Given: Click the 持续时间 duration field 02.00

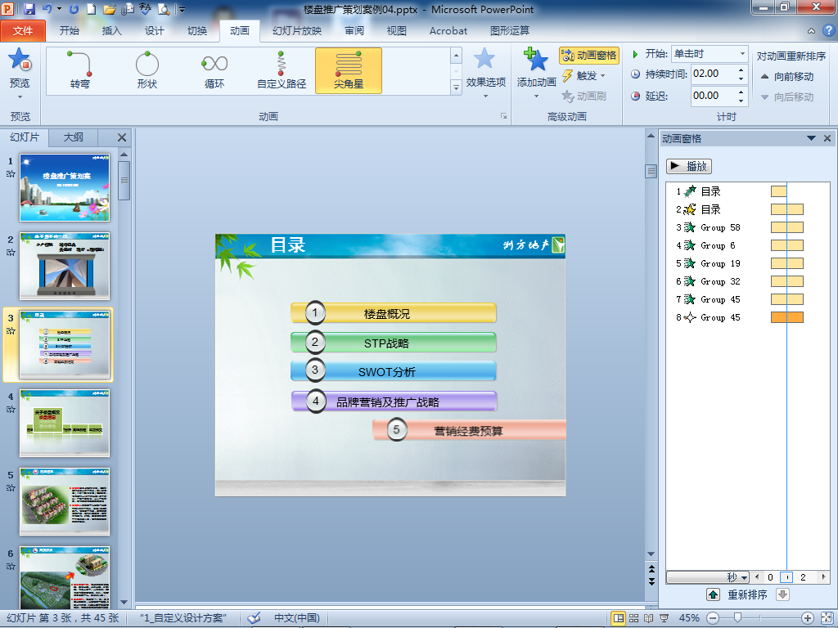Looking at the screenshot, I should click(713, 74).
